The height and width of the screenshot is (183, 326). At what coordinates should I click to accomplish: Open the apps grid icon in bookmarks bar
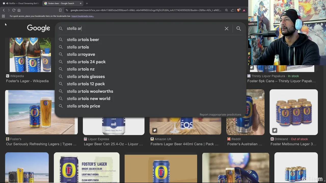point(3,16)
